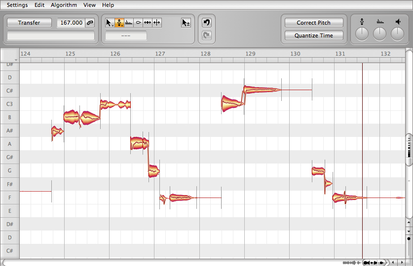Viewport: 413px width, 266px height.
Task: Select the Amplitude tool
Action: click(x=138, y=23)
